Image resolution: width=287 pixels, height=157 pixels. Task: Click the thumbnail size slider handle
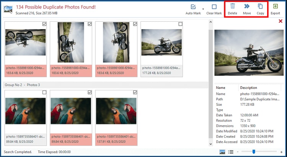[x=254, y=152]
